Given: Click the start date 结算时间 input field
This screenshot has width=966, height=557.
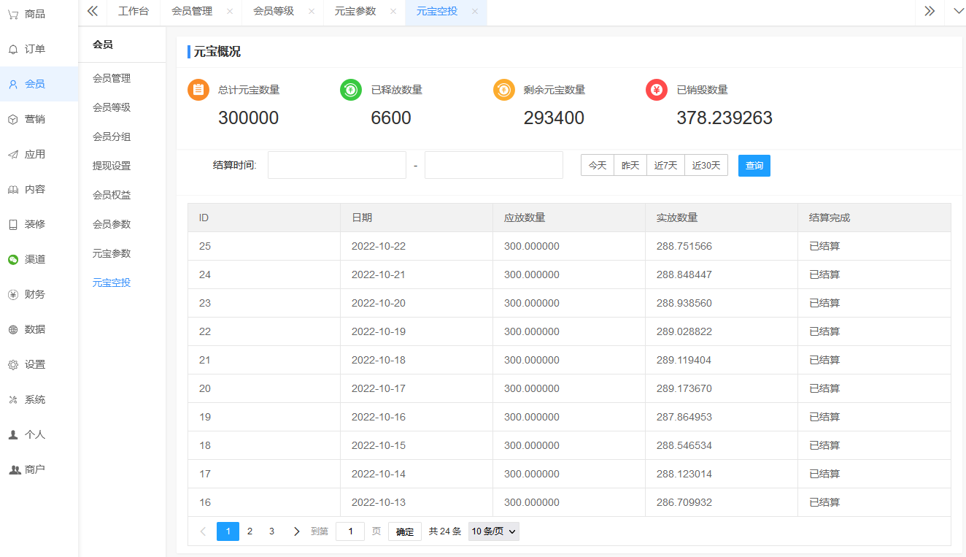Looking at the screenshot, I should (337, 166).
